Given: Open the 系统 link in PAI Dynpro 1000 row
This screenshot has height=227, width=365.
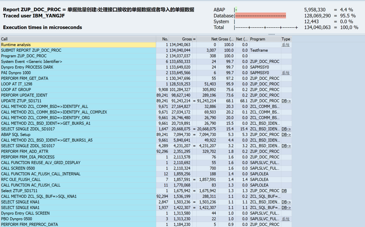Looking at the screenshot, I should pyautogui.click(x=285, y=73).
